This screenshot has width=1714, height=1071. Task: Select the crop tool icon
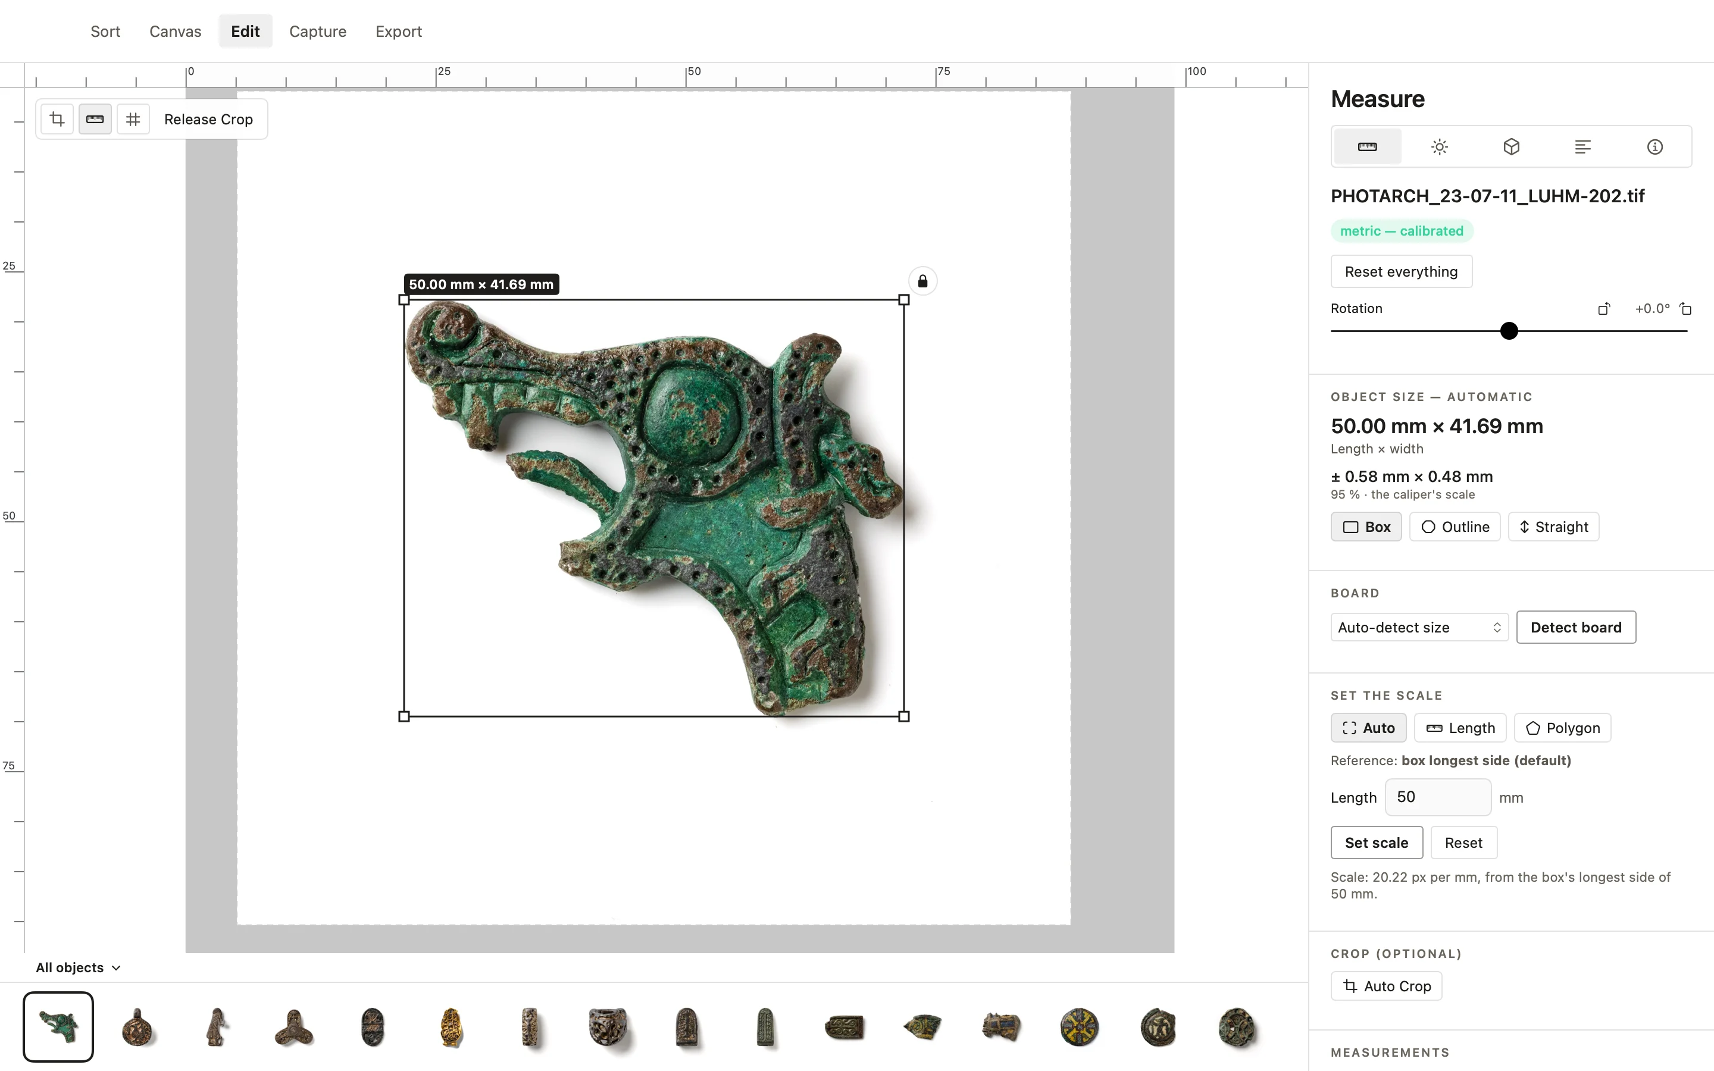(57, 119)
